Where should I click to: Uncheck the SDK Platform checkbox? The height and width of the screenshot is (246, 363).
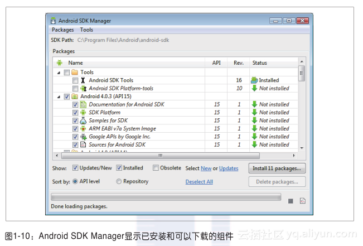click(x=75, y=113)
